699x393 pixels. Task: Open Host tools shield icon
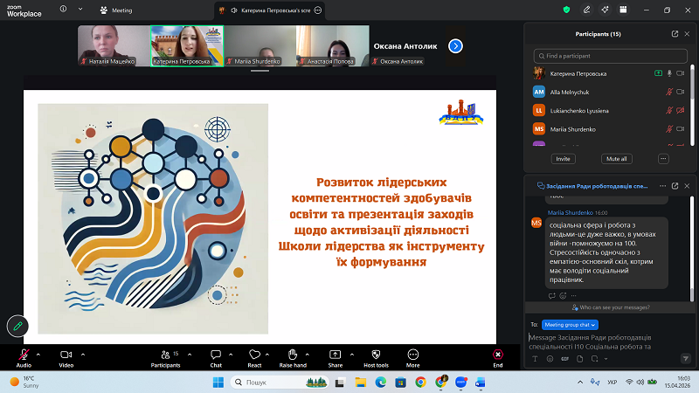point(377,355)
